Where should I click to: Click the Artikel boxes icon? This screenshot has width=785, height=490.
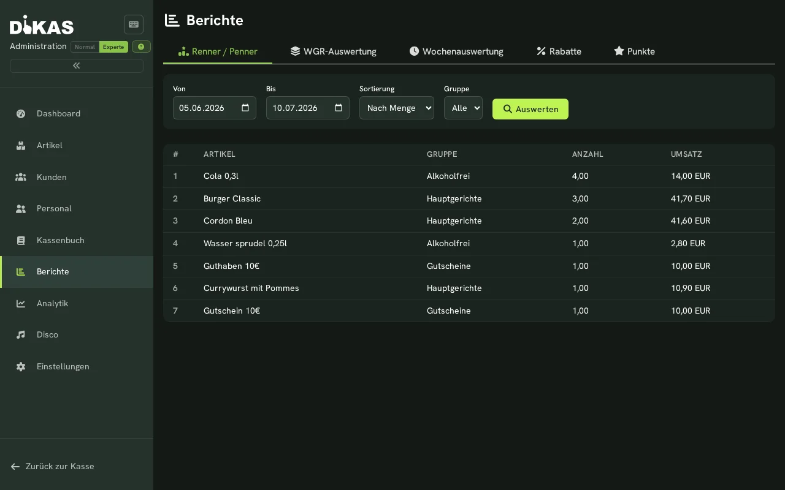[21, 145]
